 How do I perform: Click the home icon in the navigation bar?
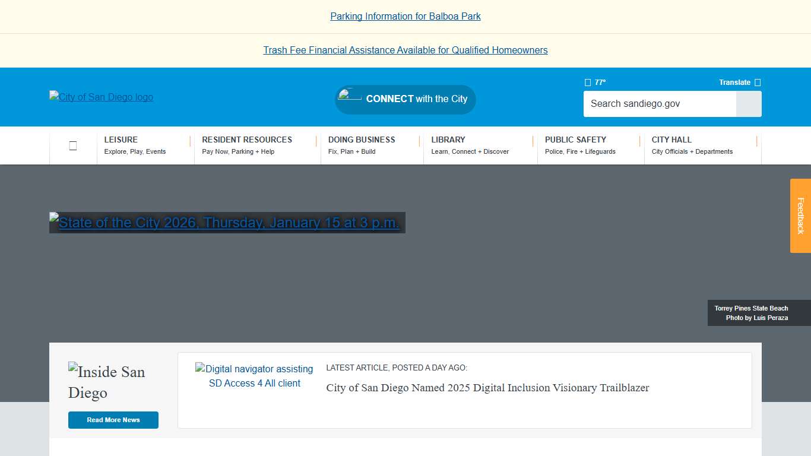tap(73, 145)
